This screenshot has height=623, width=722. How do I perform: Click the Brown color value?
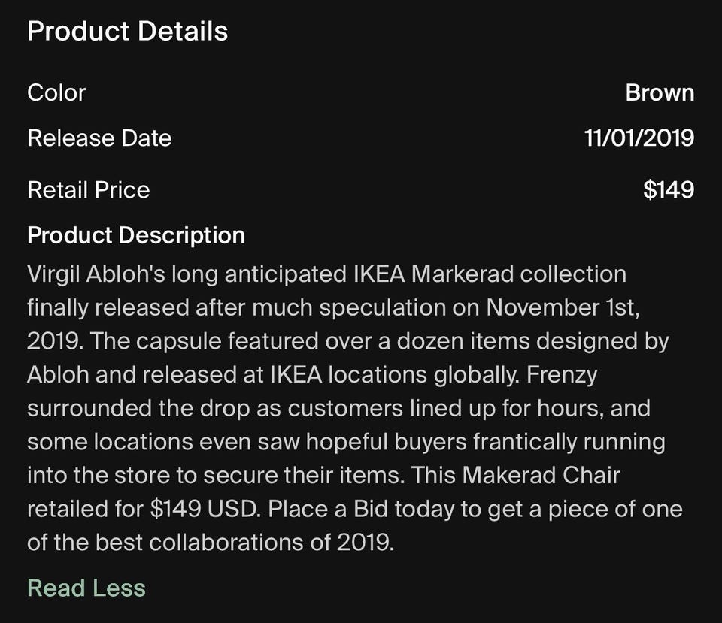(x=660, y=92)
